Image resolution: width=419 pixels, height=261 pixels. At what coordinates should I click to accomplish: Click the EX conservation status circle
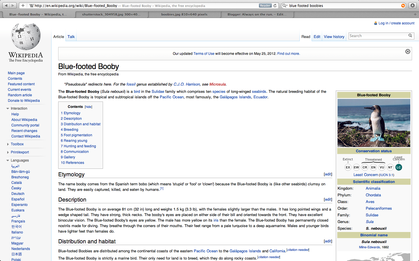(348, 167)
